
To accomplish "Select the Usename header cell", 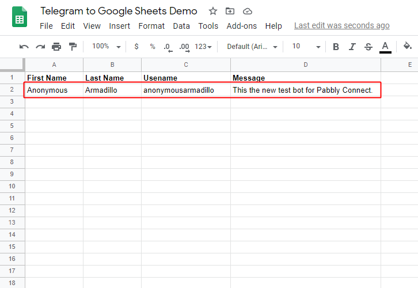I will (x=186, y=78).
